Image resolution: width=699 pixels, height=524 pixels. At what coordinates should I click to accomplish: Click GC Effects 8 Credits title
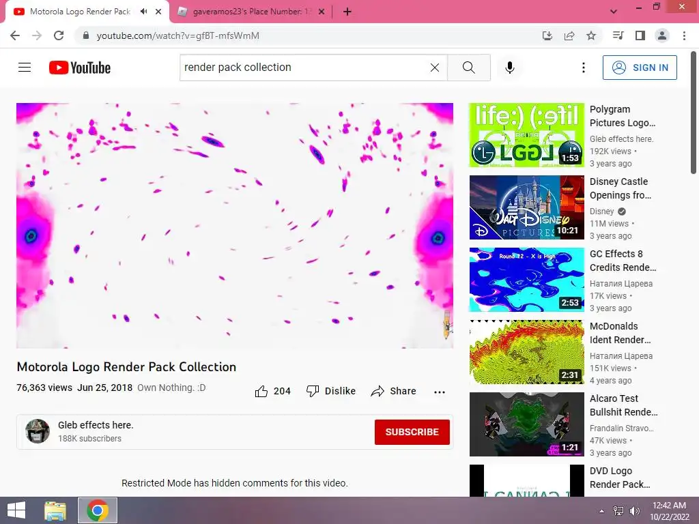623,261
